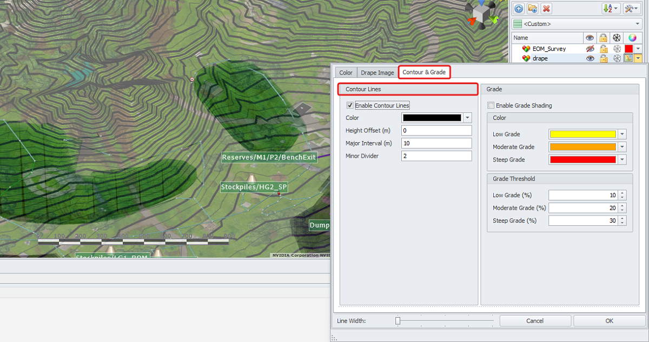Click the Moderate Grade (%) value field
Image resolution: width=649 pixels, height=342 pixels.
pyautogui.click(x=584, y=208)
